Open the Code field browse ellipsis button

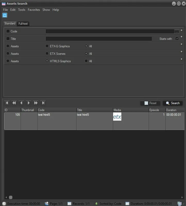(177, 31)
